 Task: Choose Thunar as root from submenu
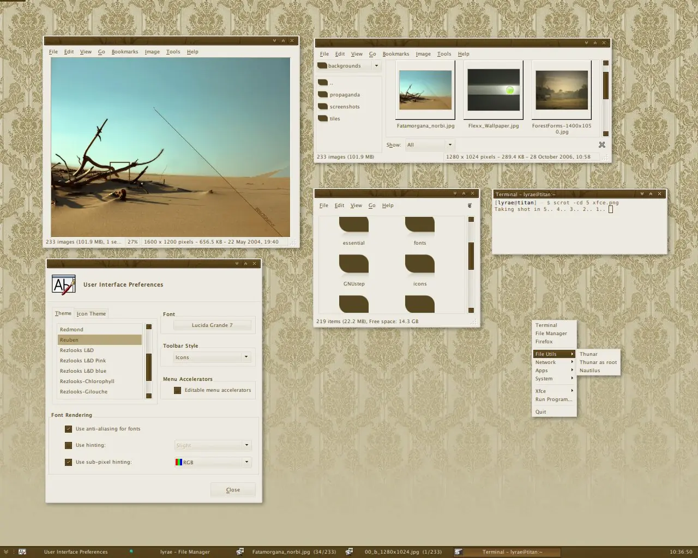coord(598,362)
